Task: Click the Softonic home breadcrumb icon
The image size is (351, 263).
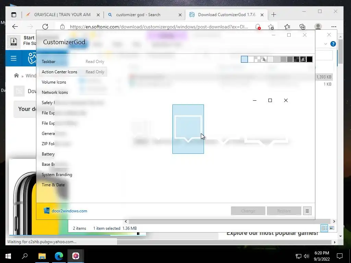Action: (16, 76)
